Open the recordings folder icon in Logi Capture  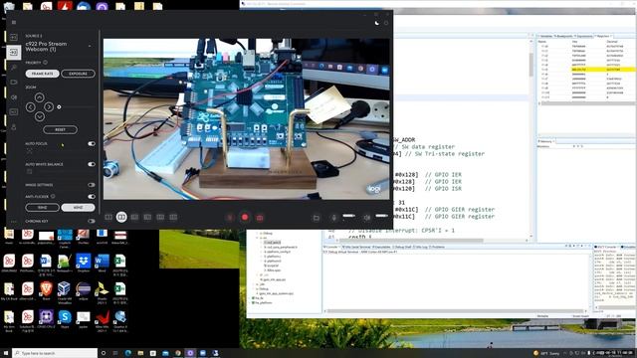coord(317,218)
